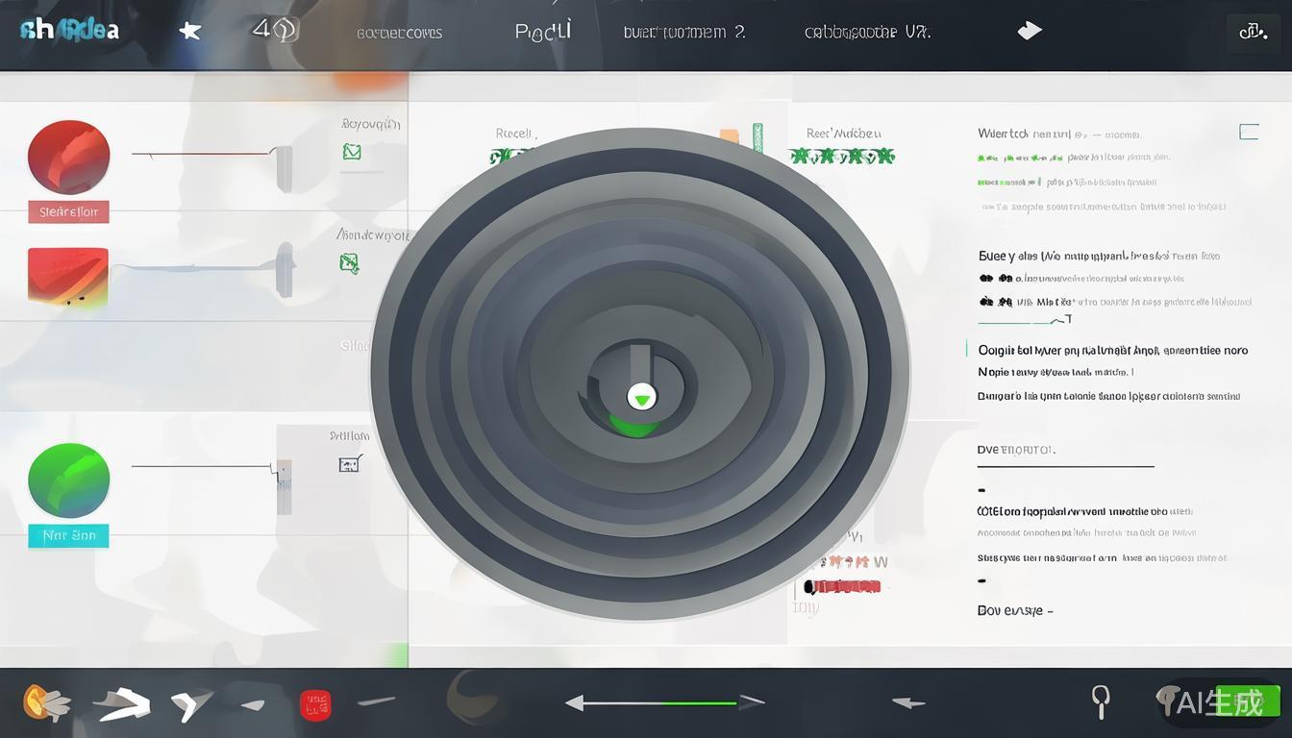Viewport: 1292px width, 738px height.
Task: Click the shAdea logo in top-left corner
Action: (69, 30)
